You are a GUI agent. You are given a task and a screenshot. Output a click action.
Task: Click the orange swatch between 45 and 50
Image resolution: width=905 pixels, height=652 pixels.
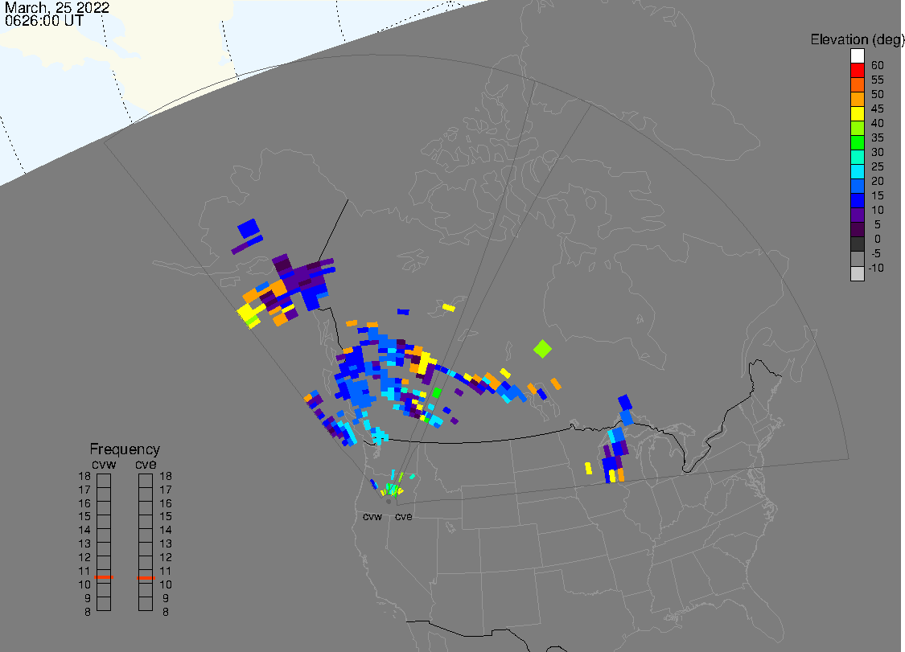tap(857, 99)
